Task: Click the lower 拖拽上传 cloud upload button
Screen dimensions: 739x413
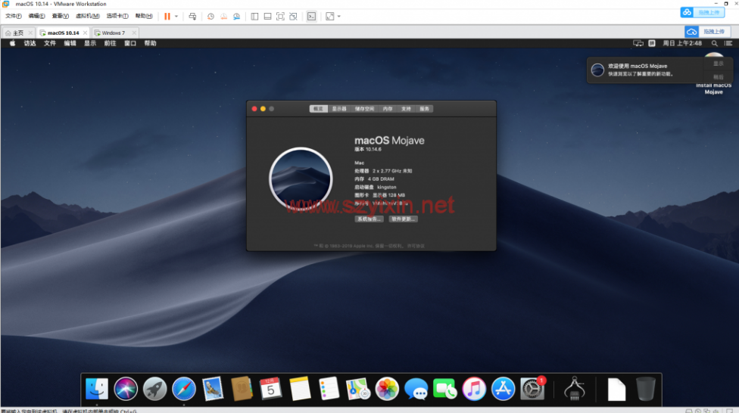Action: tap(707, 32)
